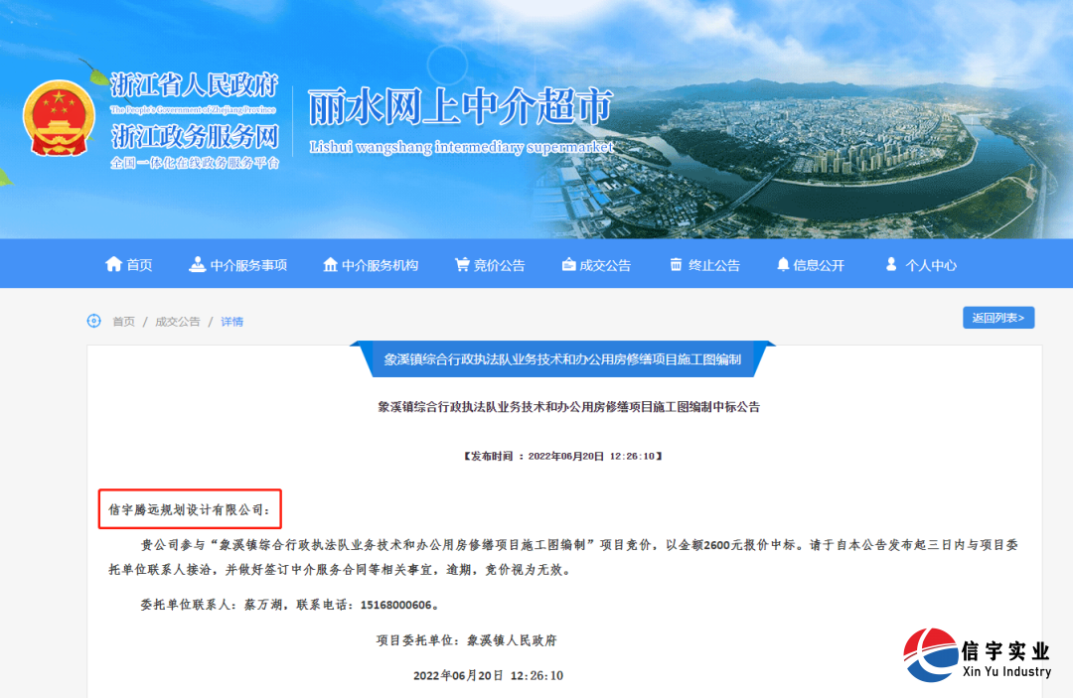The width and height of the screenshot is (1073, 698).
Task: Click the stamped-document icon beside 成交公告
Action: click(567, 263)
